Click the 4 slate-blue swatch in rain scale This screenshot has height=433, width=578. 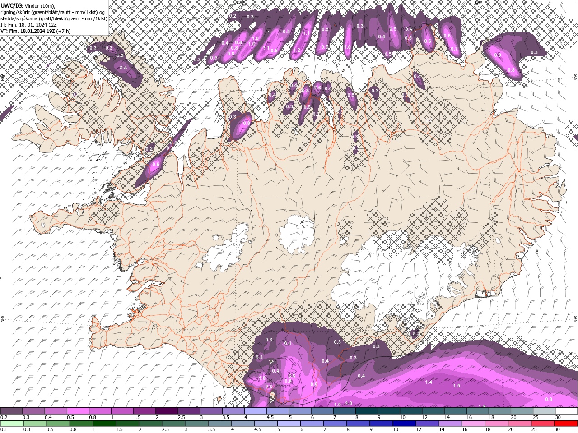242,423
